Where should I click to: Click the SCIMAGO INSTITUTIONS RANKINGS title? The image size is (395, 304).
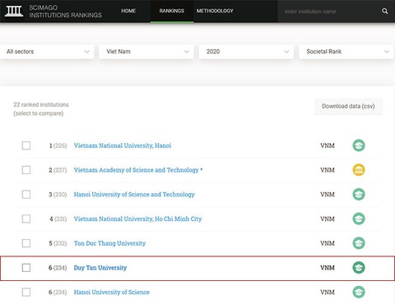[x=65, y=12]
